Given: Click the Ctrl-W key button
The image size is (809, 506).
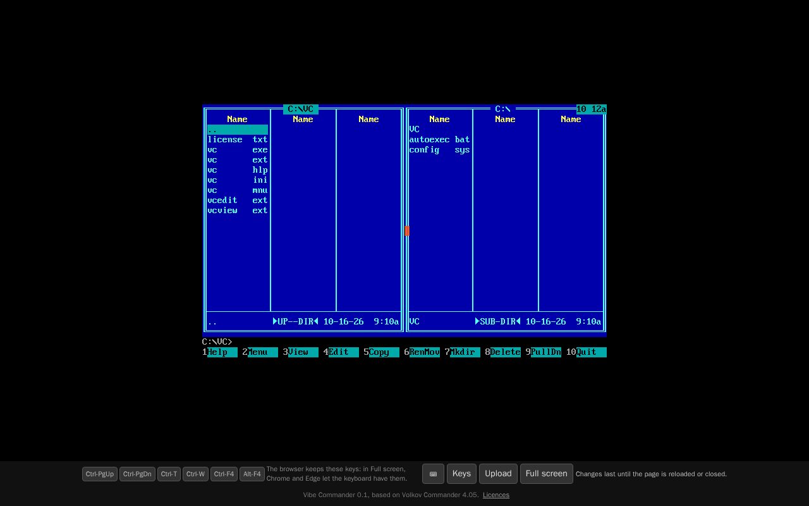Looking at the screenshot, I should coord(195,474).
